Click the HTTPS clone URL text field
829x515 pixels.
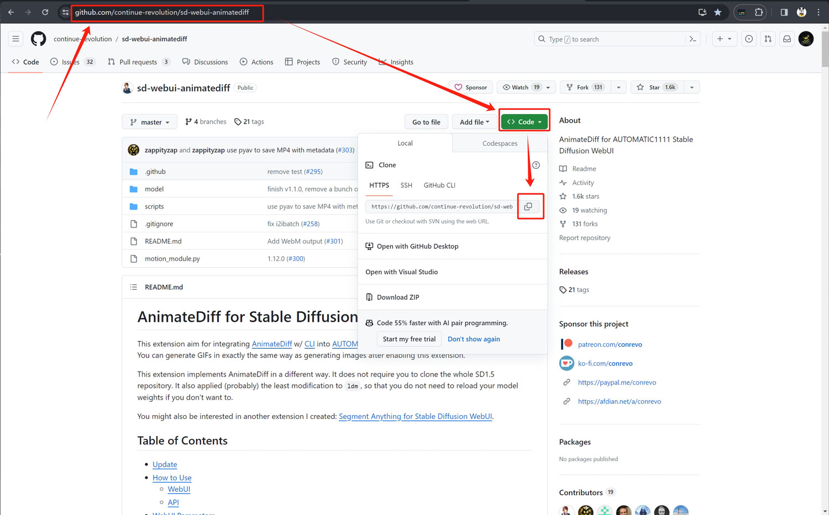pos(442,206)
